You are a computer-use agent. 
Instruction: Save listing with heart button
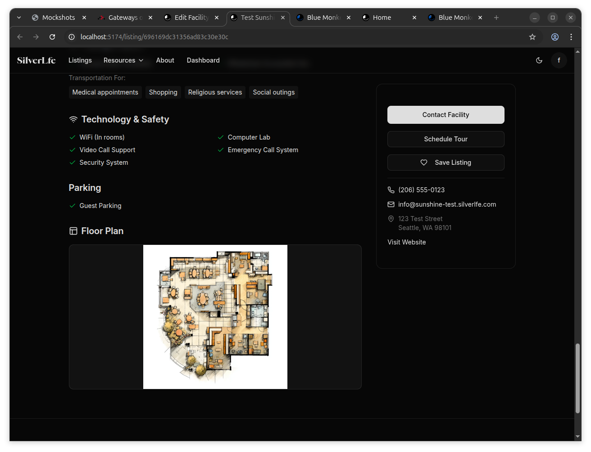pyautogui.click(x=446, y=163)
